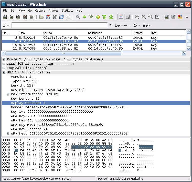Open the Help menu
The width and height of the screenshot is (192, 182).
coord(79,11)
